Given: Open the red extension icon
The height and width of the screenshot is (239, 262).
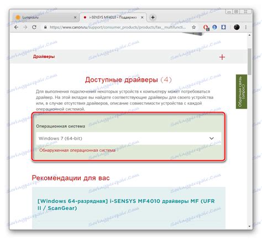Looking at the screenshot, I should click(206, 28).
